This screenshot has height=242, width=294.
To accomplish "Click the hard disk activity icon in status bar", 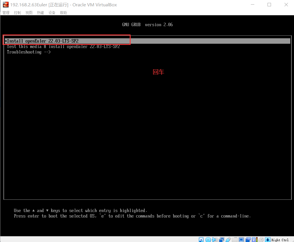I will point(201,240).
